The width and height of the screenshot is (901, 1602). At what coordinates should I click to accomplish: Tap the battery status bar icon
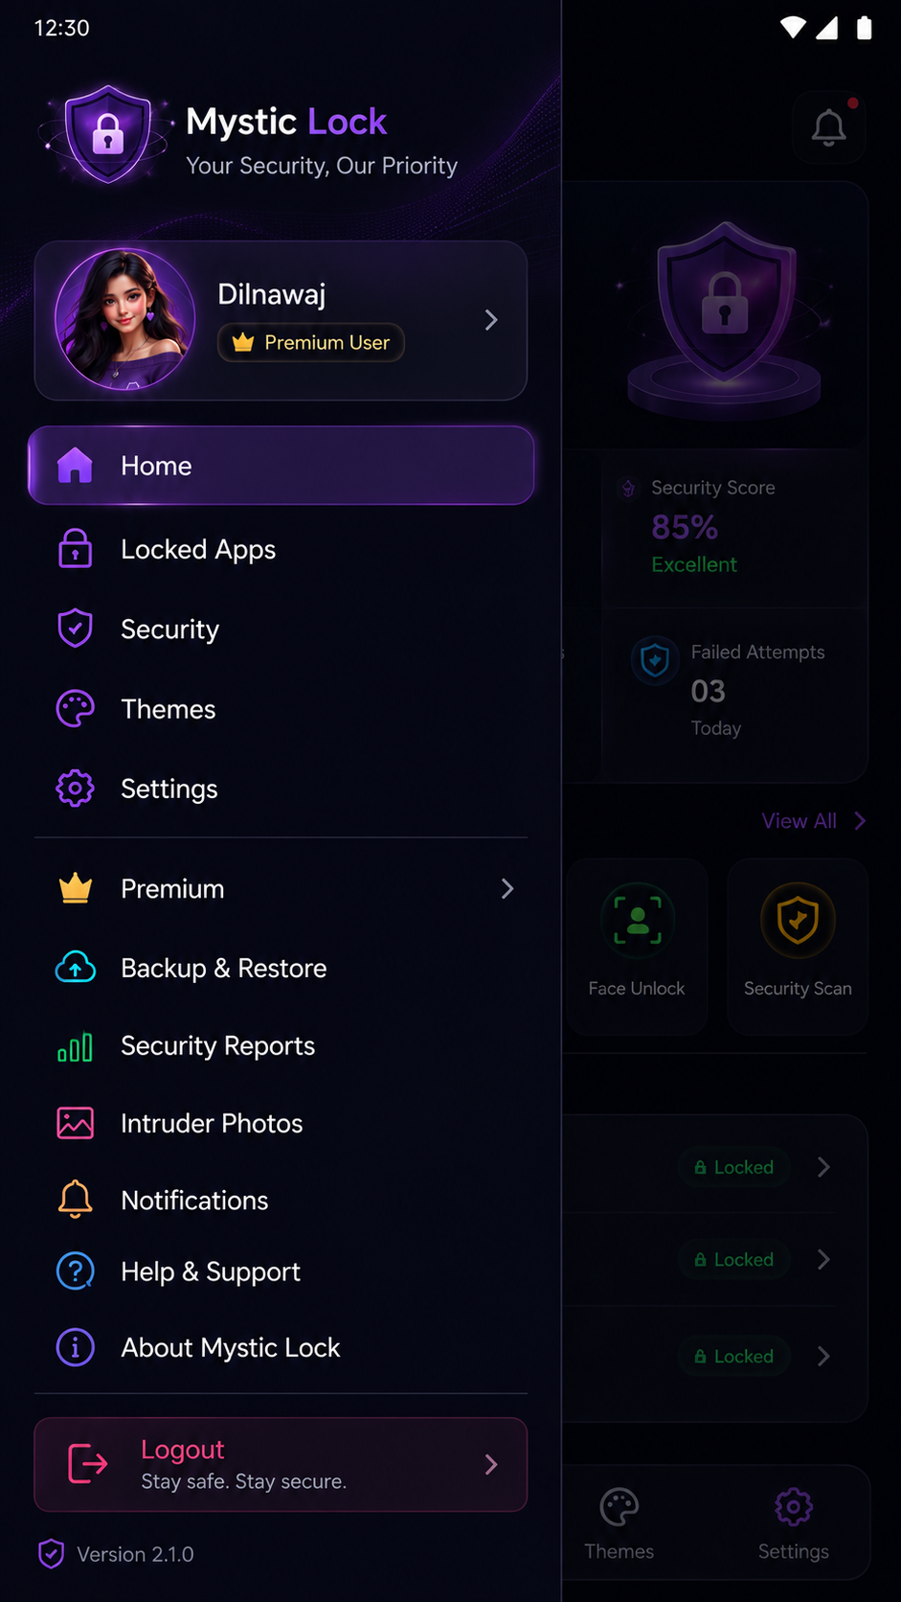point(864,27)
